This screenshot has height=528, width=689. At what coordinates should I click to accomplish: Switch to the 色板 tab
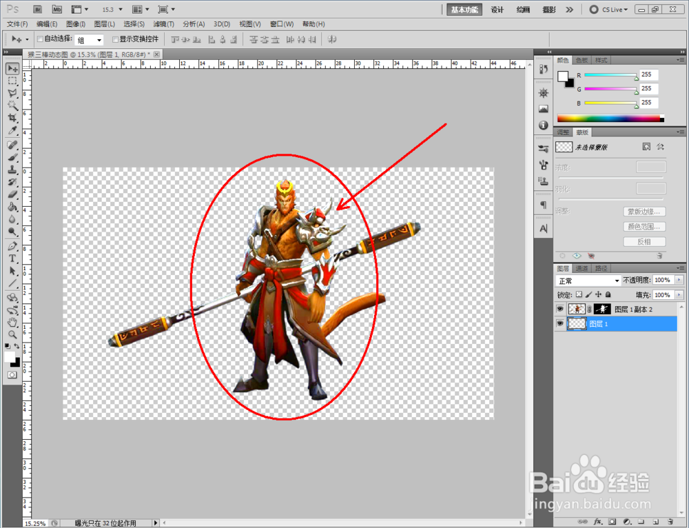582,60
